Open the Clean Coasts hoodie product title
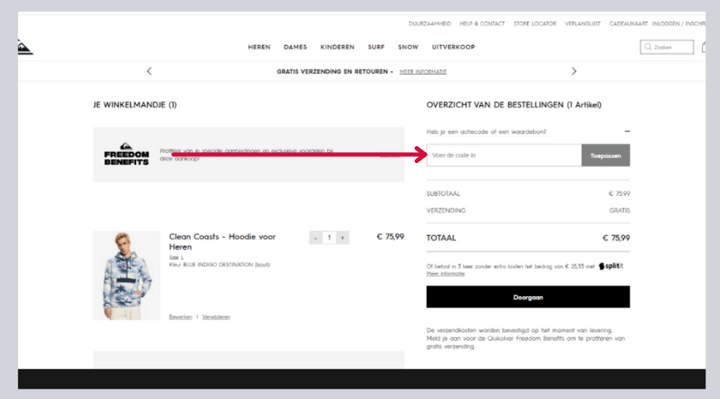Image resolution: width=720 pixels, height=399 pixels. (222, 242)
